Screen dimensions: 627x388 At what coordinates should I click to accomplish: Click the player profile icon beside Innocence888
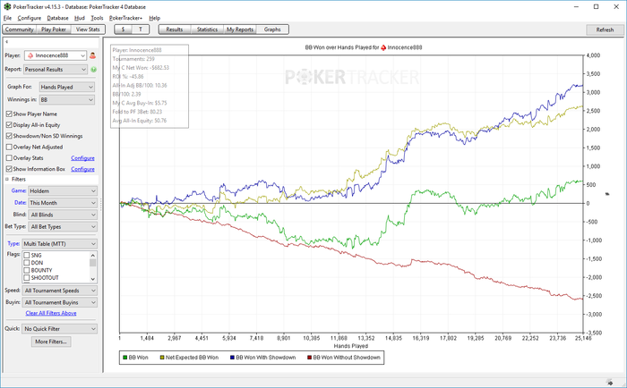point(93,55)
